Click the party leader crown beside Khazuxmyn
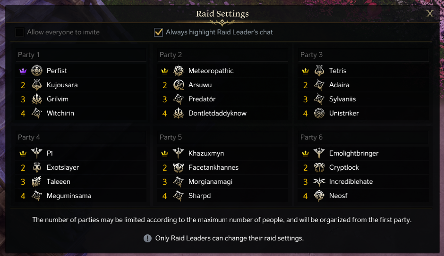 (x=164, y=154)
